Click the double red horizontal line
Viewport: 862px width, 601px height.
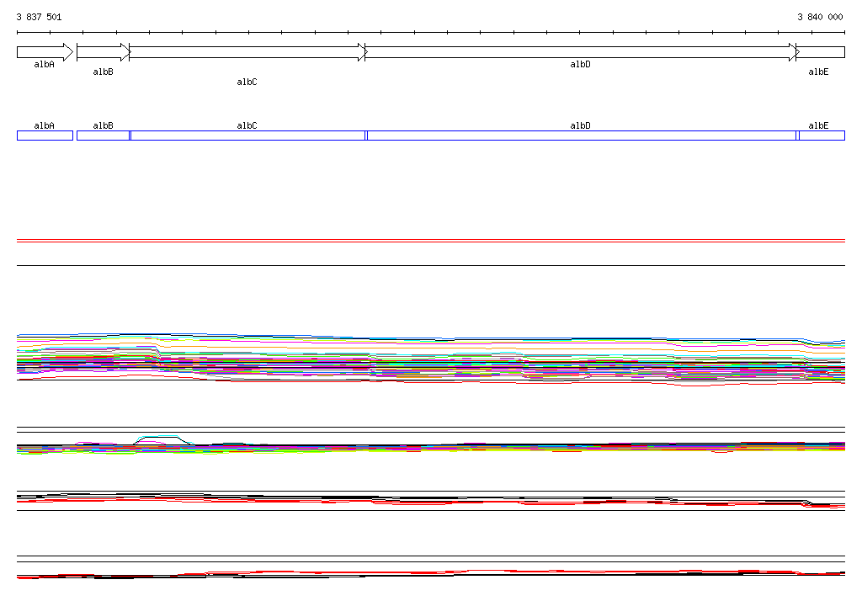[x=431, y=241]
